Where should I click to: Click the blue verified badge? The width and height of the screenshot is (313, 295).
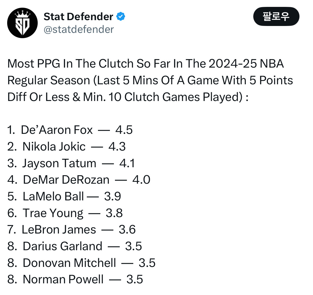[x=121, y=16]
